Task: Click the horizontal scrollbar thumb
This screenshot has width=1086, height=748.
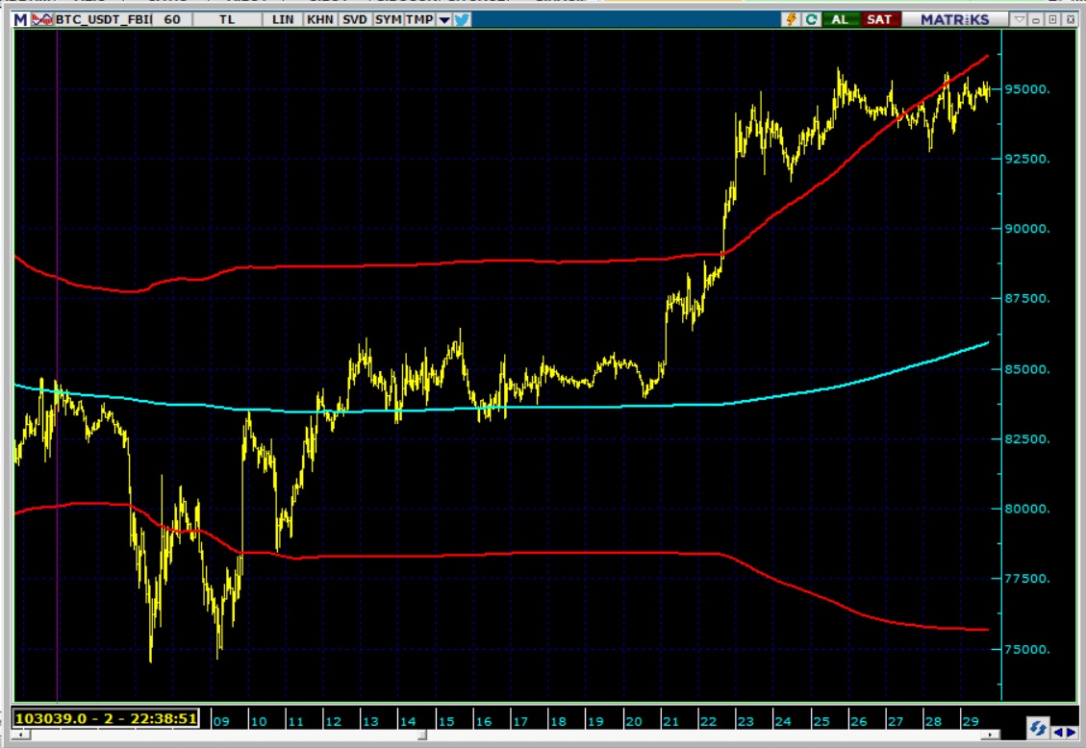Action: [422, 736]
